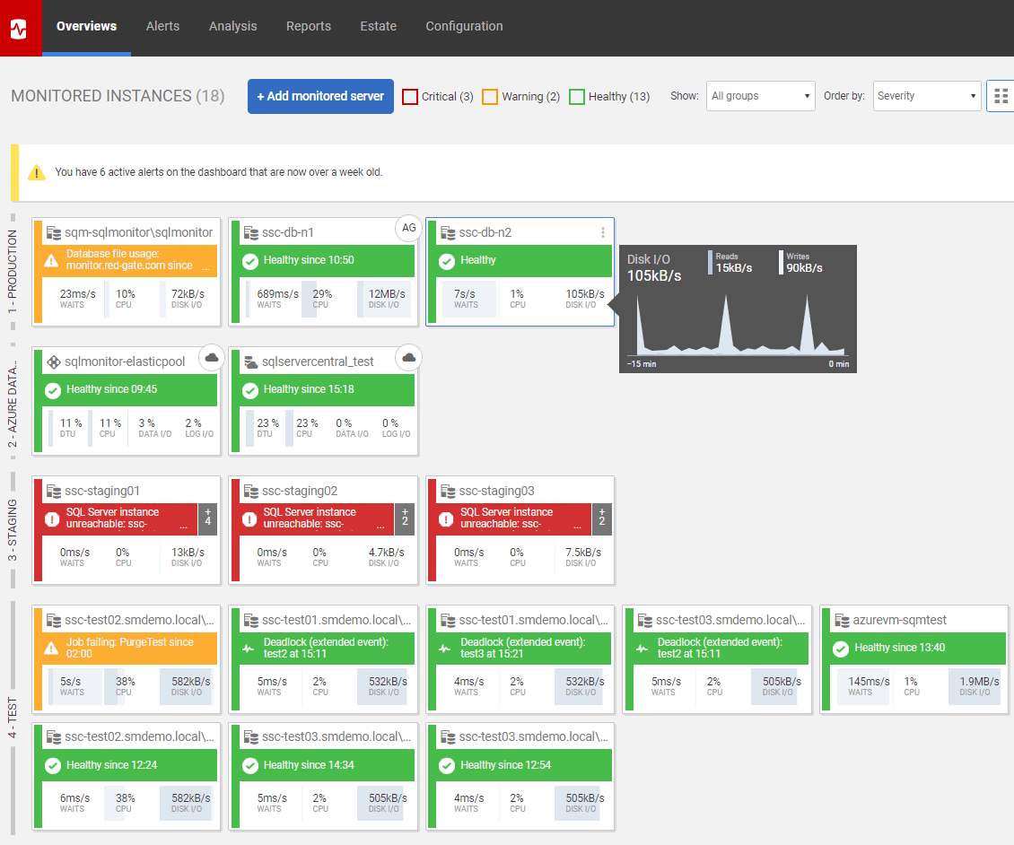
Task: Toggle the Critical (3) filter checkbox
Action: pos(411,96)
